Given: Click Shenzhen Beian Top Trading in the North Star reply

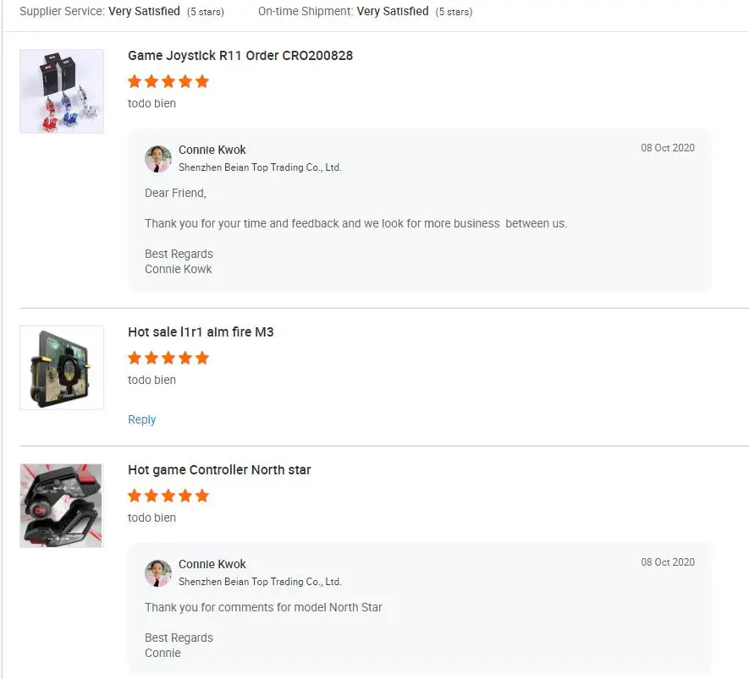Looking at the screenshot, I should coord(260,582).
